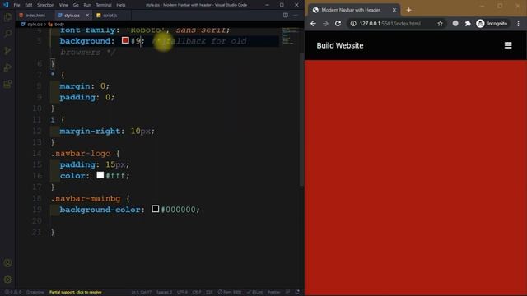This screenshot has height=296, width=527.
Task: Open a new tab in Chrome
Action: click(408, 10)
